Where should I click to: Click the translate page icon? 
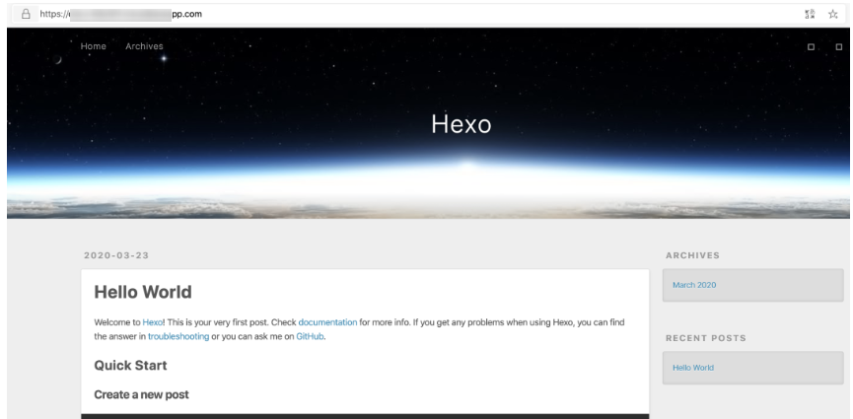pyautogui.click(x=810, y=14)
